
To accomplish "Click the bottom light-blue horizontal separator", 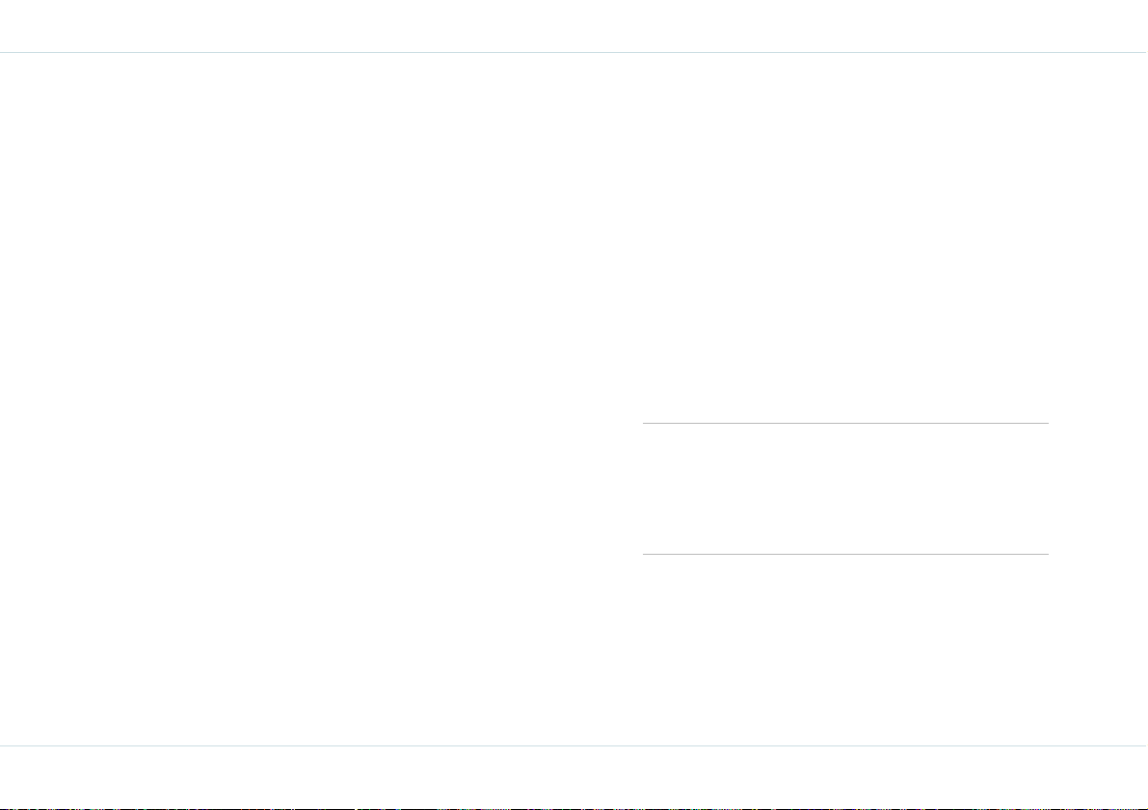I will [574, 745].
